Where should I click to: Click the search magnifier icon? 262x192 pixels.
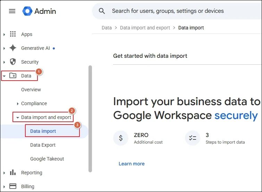tap(102, 11)
